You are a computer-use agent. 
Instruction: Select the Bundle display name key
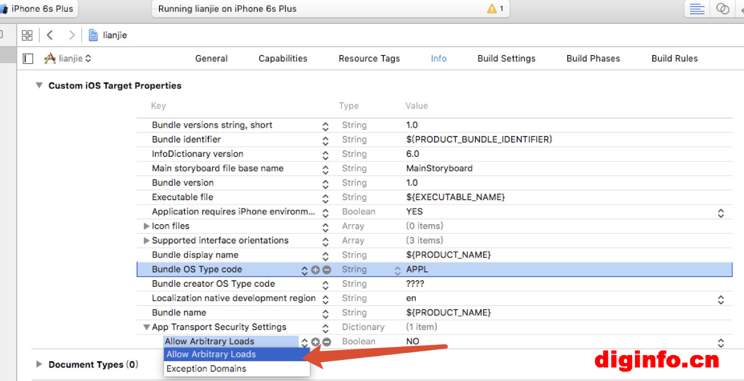tap(195, 255)
